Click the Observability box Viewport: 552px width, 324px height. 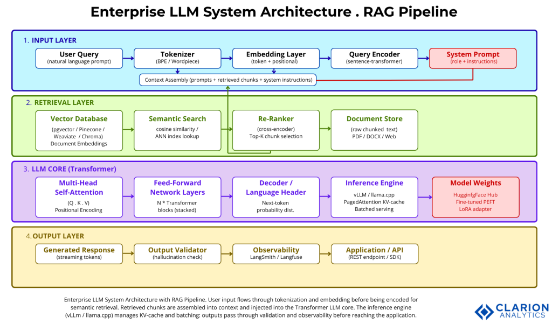tap(275, 253)
